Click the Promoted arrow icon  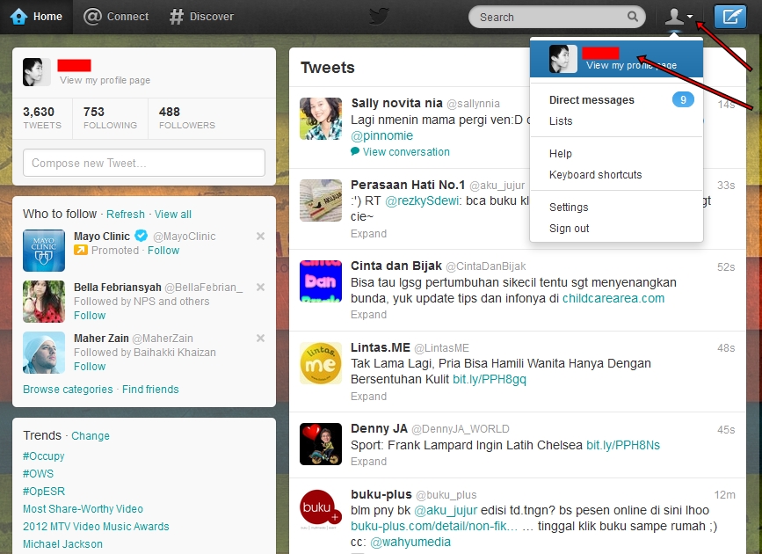coord(81,250)
